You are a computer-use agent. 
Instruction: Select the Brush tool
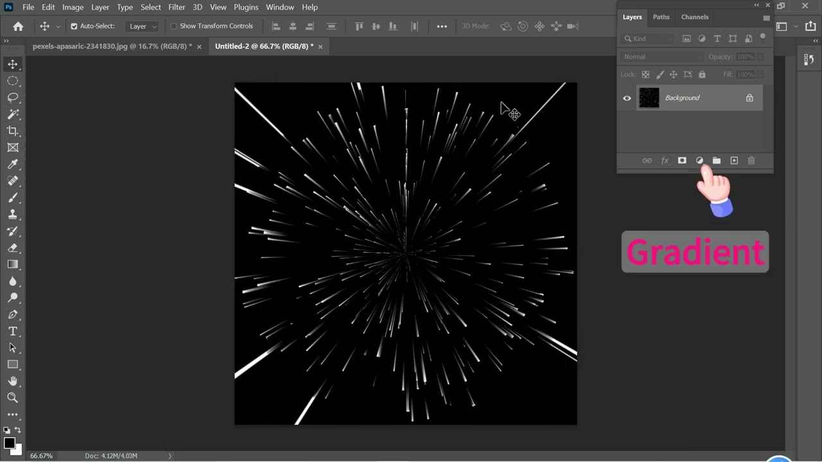pyautogui.click(x=13, y=198)
